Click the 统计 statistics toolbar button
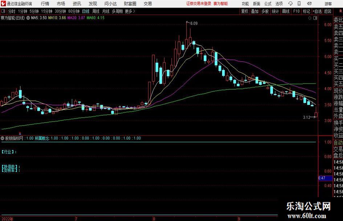The height and width of the screenshot is (221, 343). tap(275, 11)
